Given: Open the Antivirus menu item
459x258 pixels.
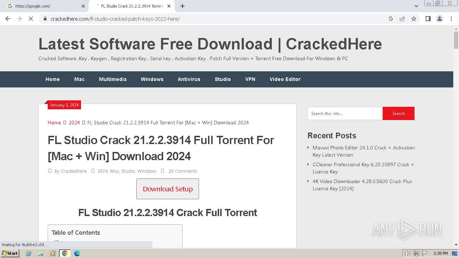Looking at the screenshot, I should tap(189, 79).
